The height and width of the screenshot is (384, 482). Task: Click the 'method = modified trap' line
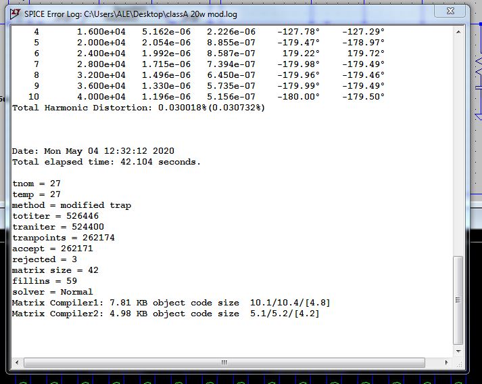coord(72,205)
